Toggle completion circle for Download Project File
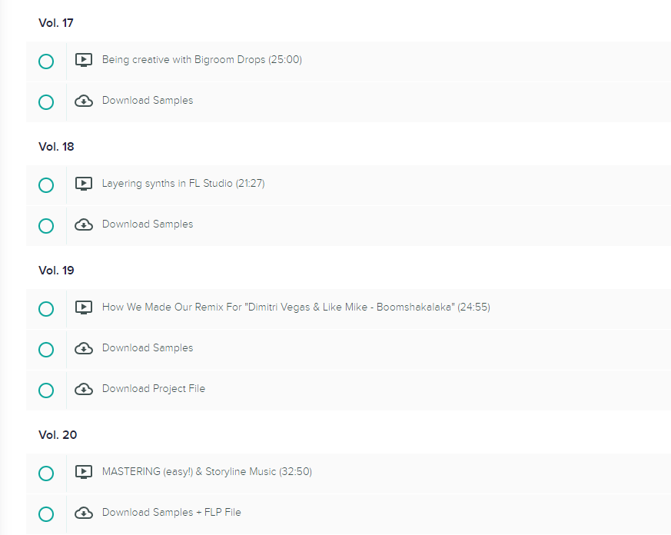671x535 pixels. click(46, 390)
